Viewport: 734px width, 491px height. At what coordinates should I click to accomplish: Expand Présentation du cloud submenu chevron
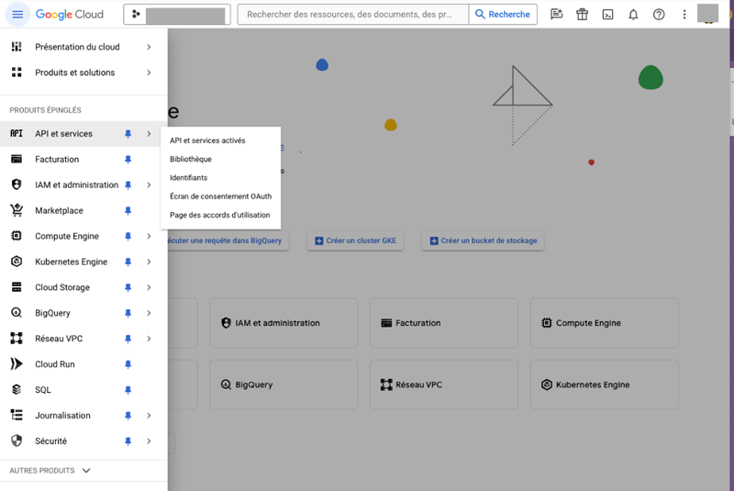pos(149,47)
